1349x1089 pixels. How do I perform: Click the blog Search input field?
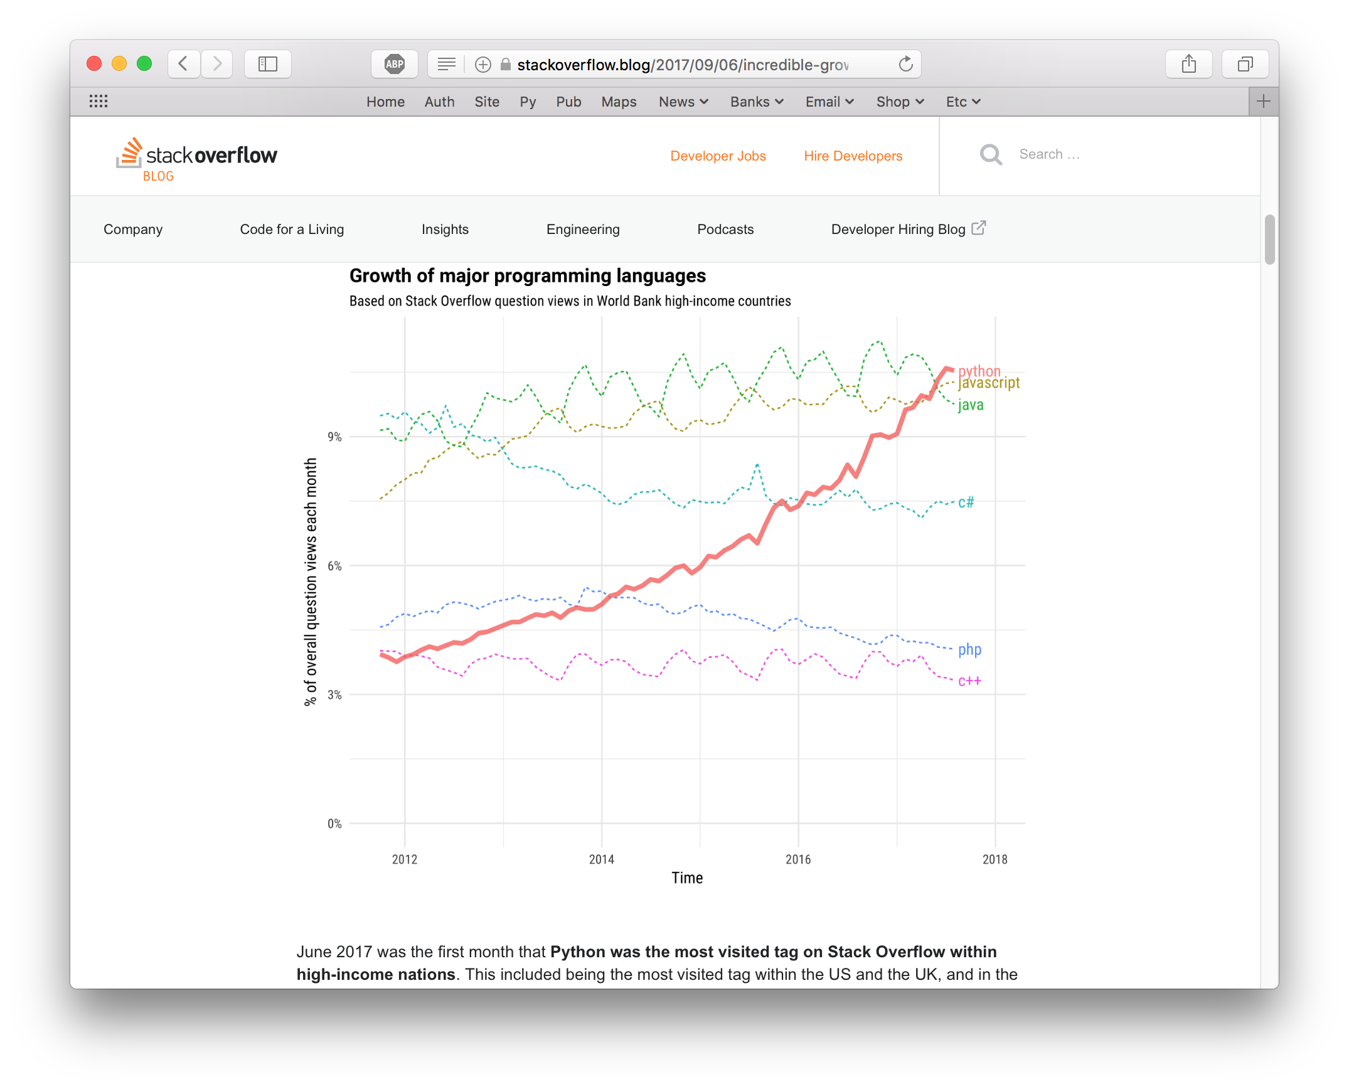[1104, 155]
